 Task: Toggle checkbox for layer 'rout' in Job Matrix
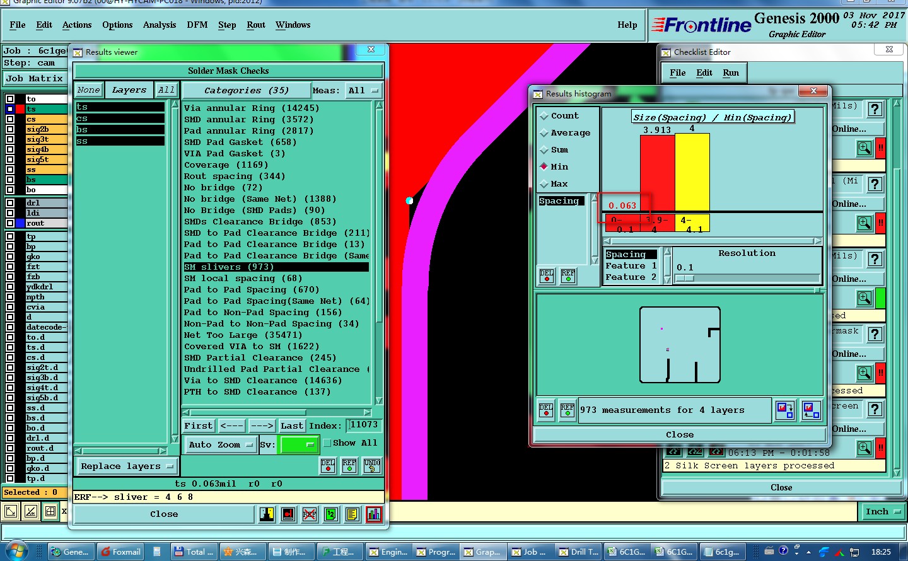[x=10, y=223]
